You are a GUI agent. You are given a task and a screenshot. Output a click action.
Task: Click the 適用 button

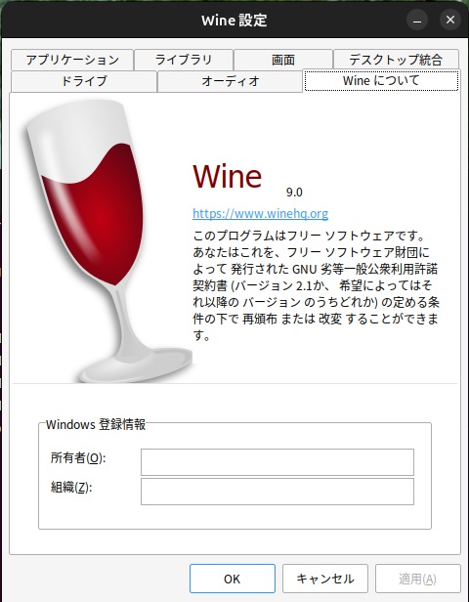pos(417,579)
